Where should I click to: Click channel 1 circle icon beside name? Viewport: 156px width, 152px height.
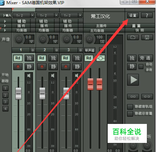click(33, 50)
